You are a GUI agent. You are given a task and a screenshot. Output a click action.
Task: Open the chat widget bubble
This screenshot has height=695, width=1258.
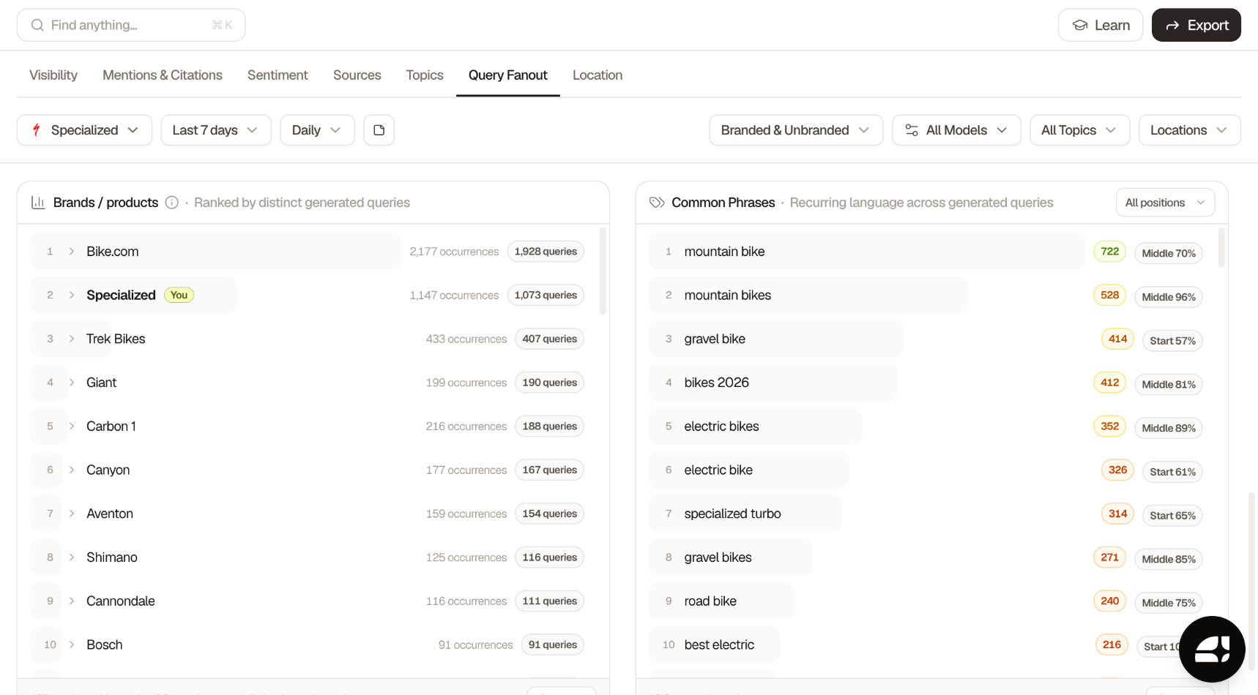[x=1212, y=649]
